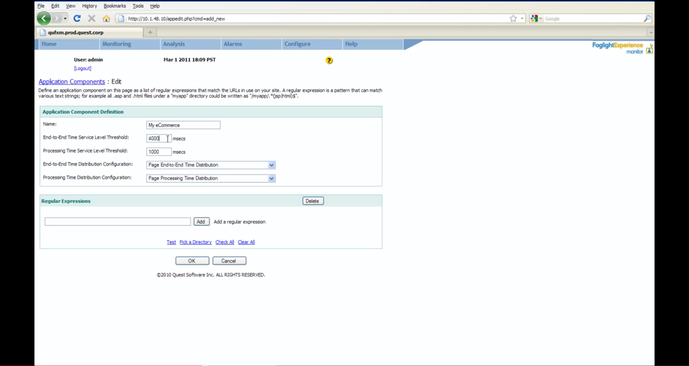Click the End-to-End Time threshold field

(159, 138)
